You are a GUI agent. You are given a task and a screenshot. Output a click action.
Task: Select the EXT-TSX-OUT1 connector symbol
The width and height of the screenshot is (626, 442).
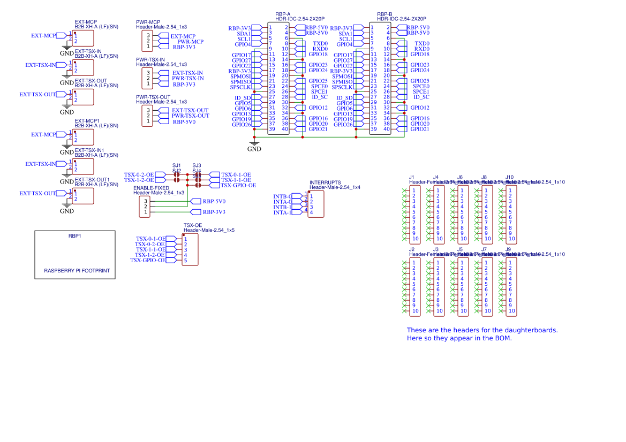coord(83,196)
